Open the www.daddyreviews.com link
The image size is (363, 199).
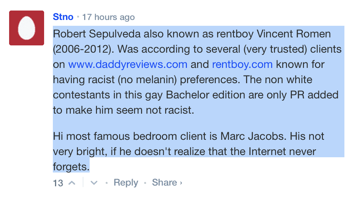click(128, 64)
